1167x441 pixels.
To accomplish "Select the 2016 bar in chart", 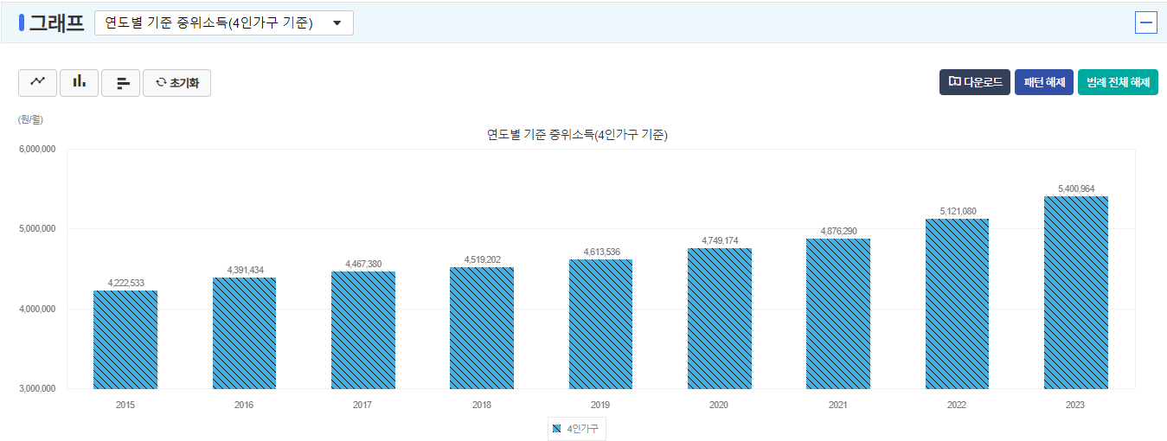I will click(x=244, y=333).
